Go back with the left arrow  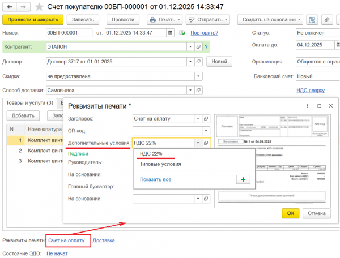coord(9,6)
